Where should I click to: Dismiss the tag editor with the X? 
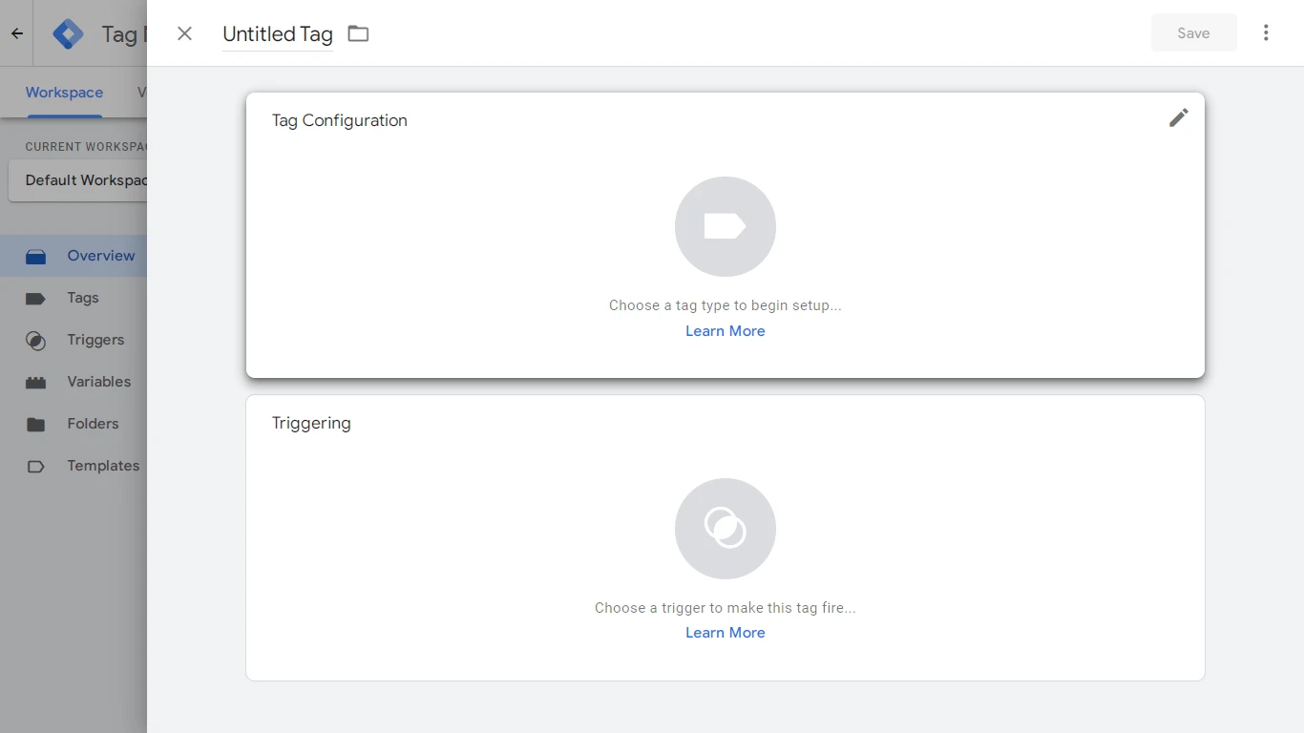point(184,32)
